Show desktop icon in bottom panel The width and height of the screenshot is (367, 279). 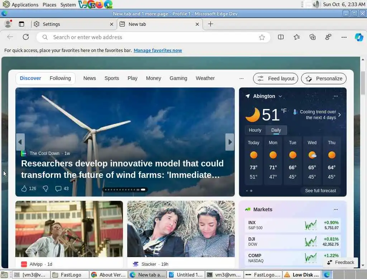click(4, 275)
